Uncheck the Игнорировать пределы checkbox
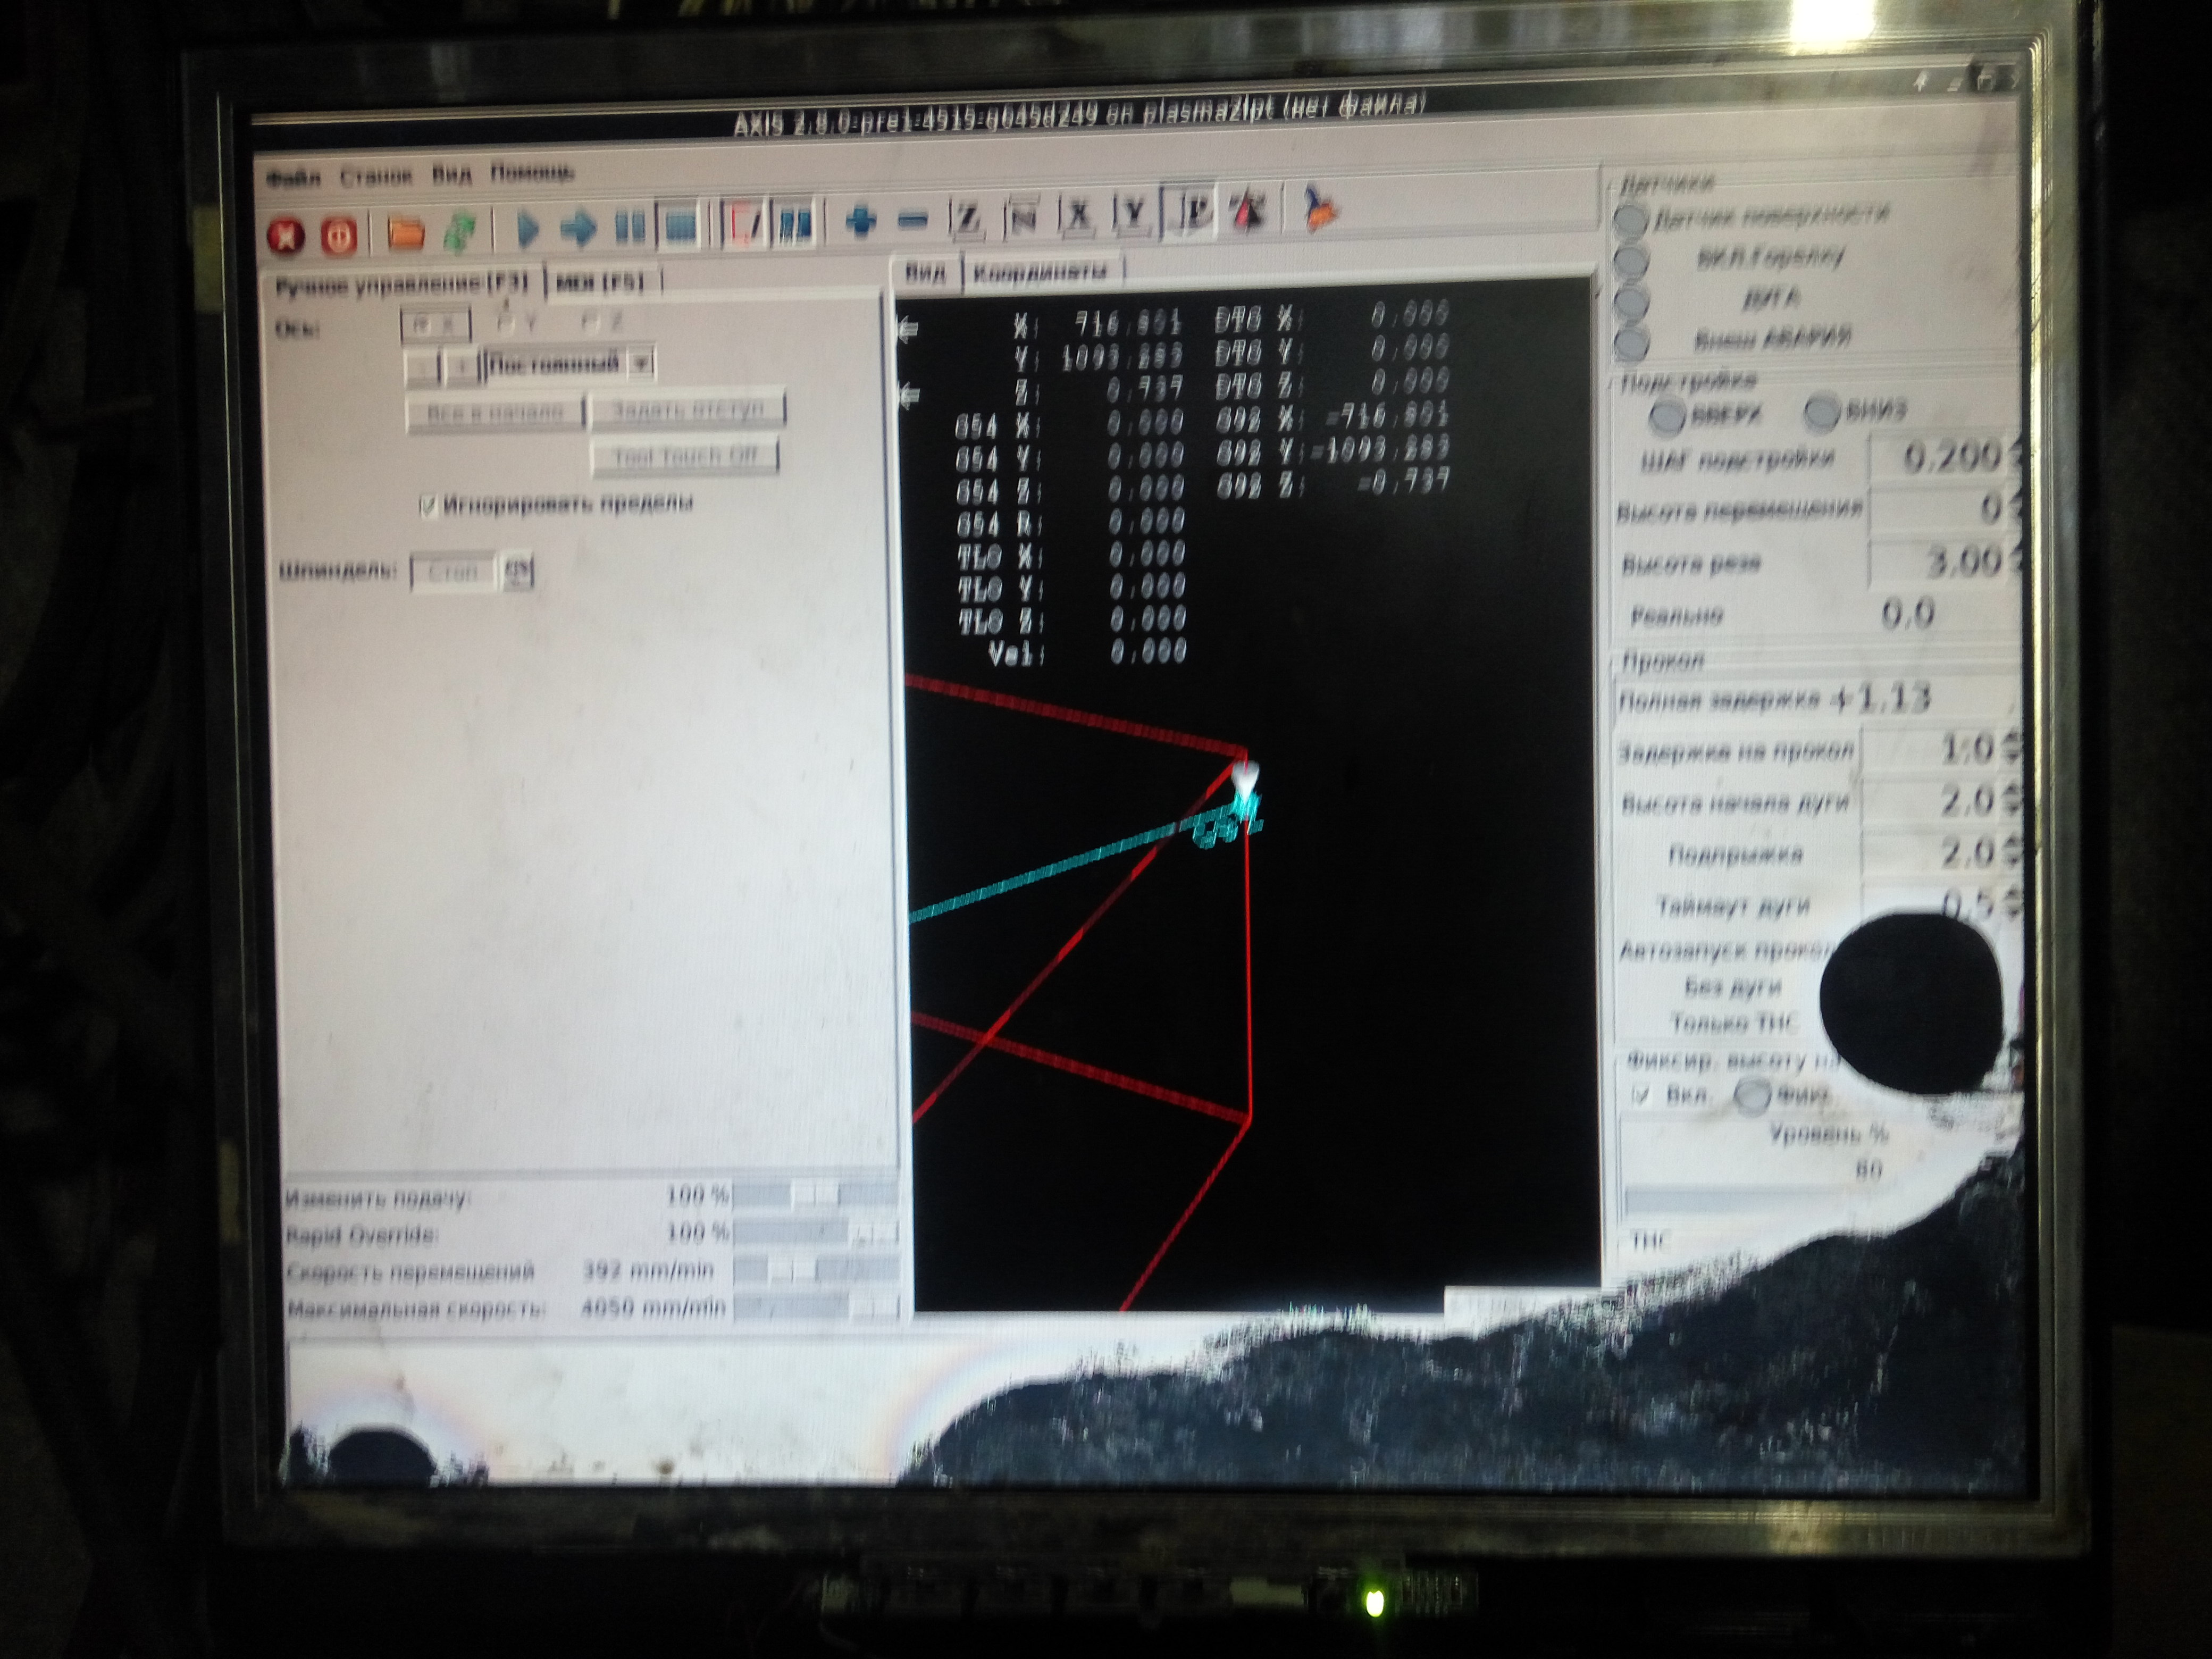This screenshot has height=1659, width=2212. (429, 506)
